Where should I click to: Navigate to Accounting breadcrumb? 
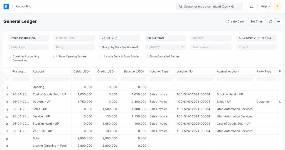pos(23,6)
